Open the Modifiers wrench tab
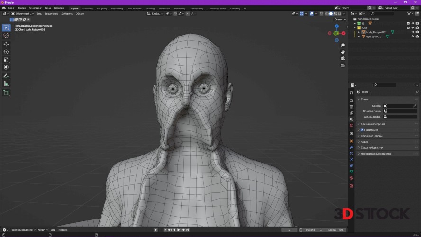Viewport: 421px width, 237px height. tap(351, 147)
